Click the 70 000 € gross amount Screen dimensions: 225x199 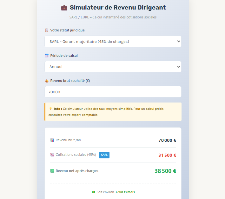(x=167, y=140)
